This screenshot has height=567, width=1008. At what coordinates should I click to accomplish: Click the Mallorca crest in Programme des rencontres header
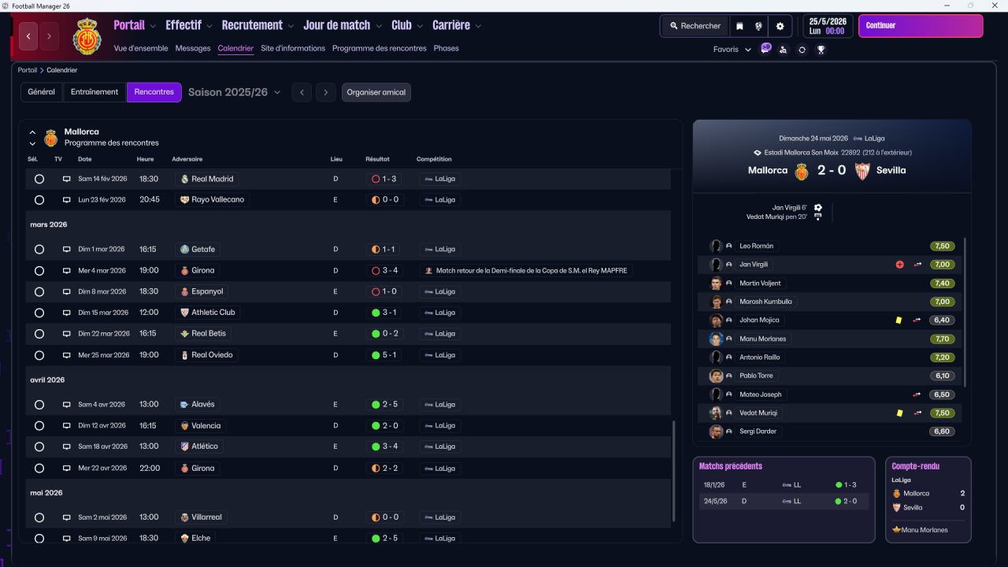coord(51,139)
